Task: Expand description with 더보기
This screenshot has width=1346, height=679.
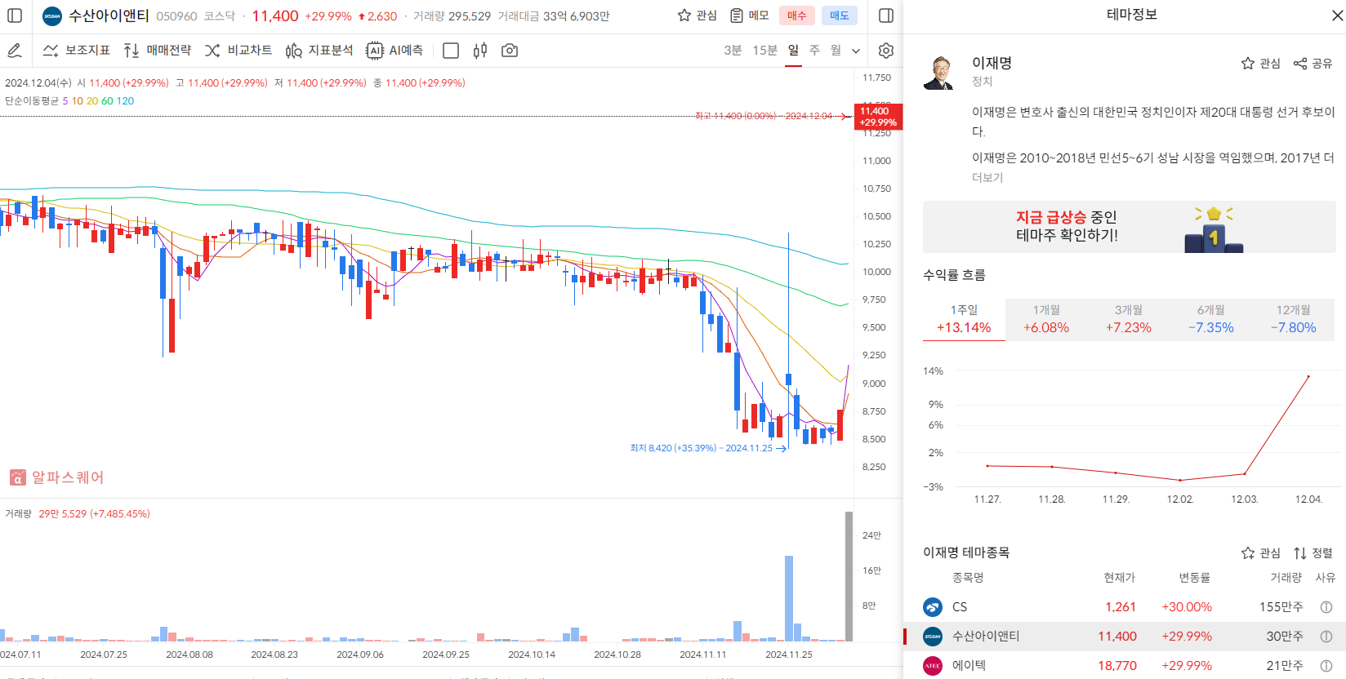Action: point(987,177)
